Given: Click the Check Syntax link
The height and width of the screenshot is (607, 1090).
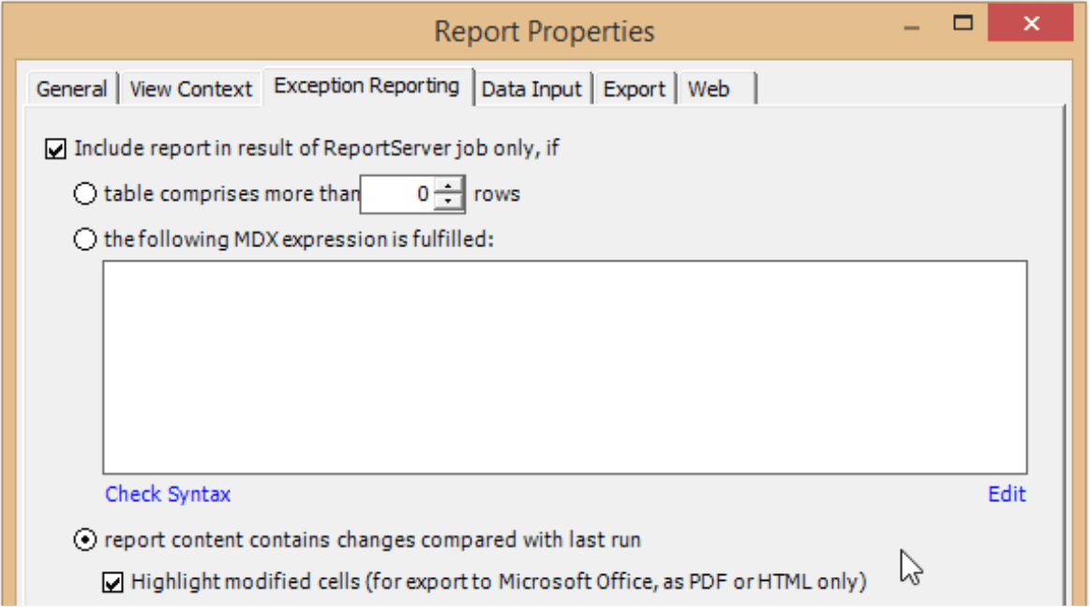Looking at the screenshot, I should click(168, 494).
